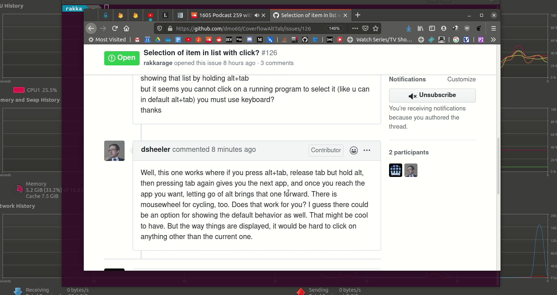The height and width of the screenshot is (295, 557).
Task: Show more bookmarks with the chevron
Action: tap(493, 40)
